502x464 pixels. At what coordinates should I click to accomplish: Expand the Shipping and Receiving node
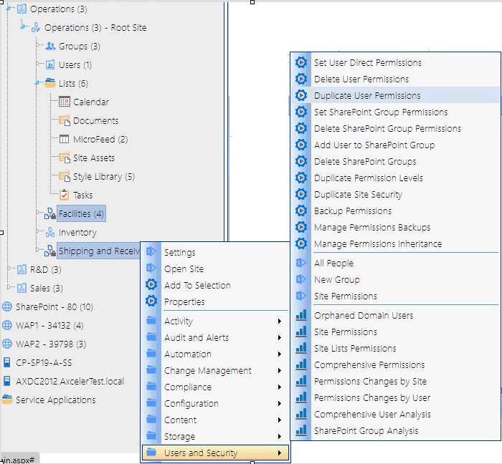(37, 249)
